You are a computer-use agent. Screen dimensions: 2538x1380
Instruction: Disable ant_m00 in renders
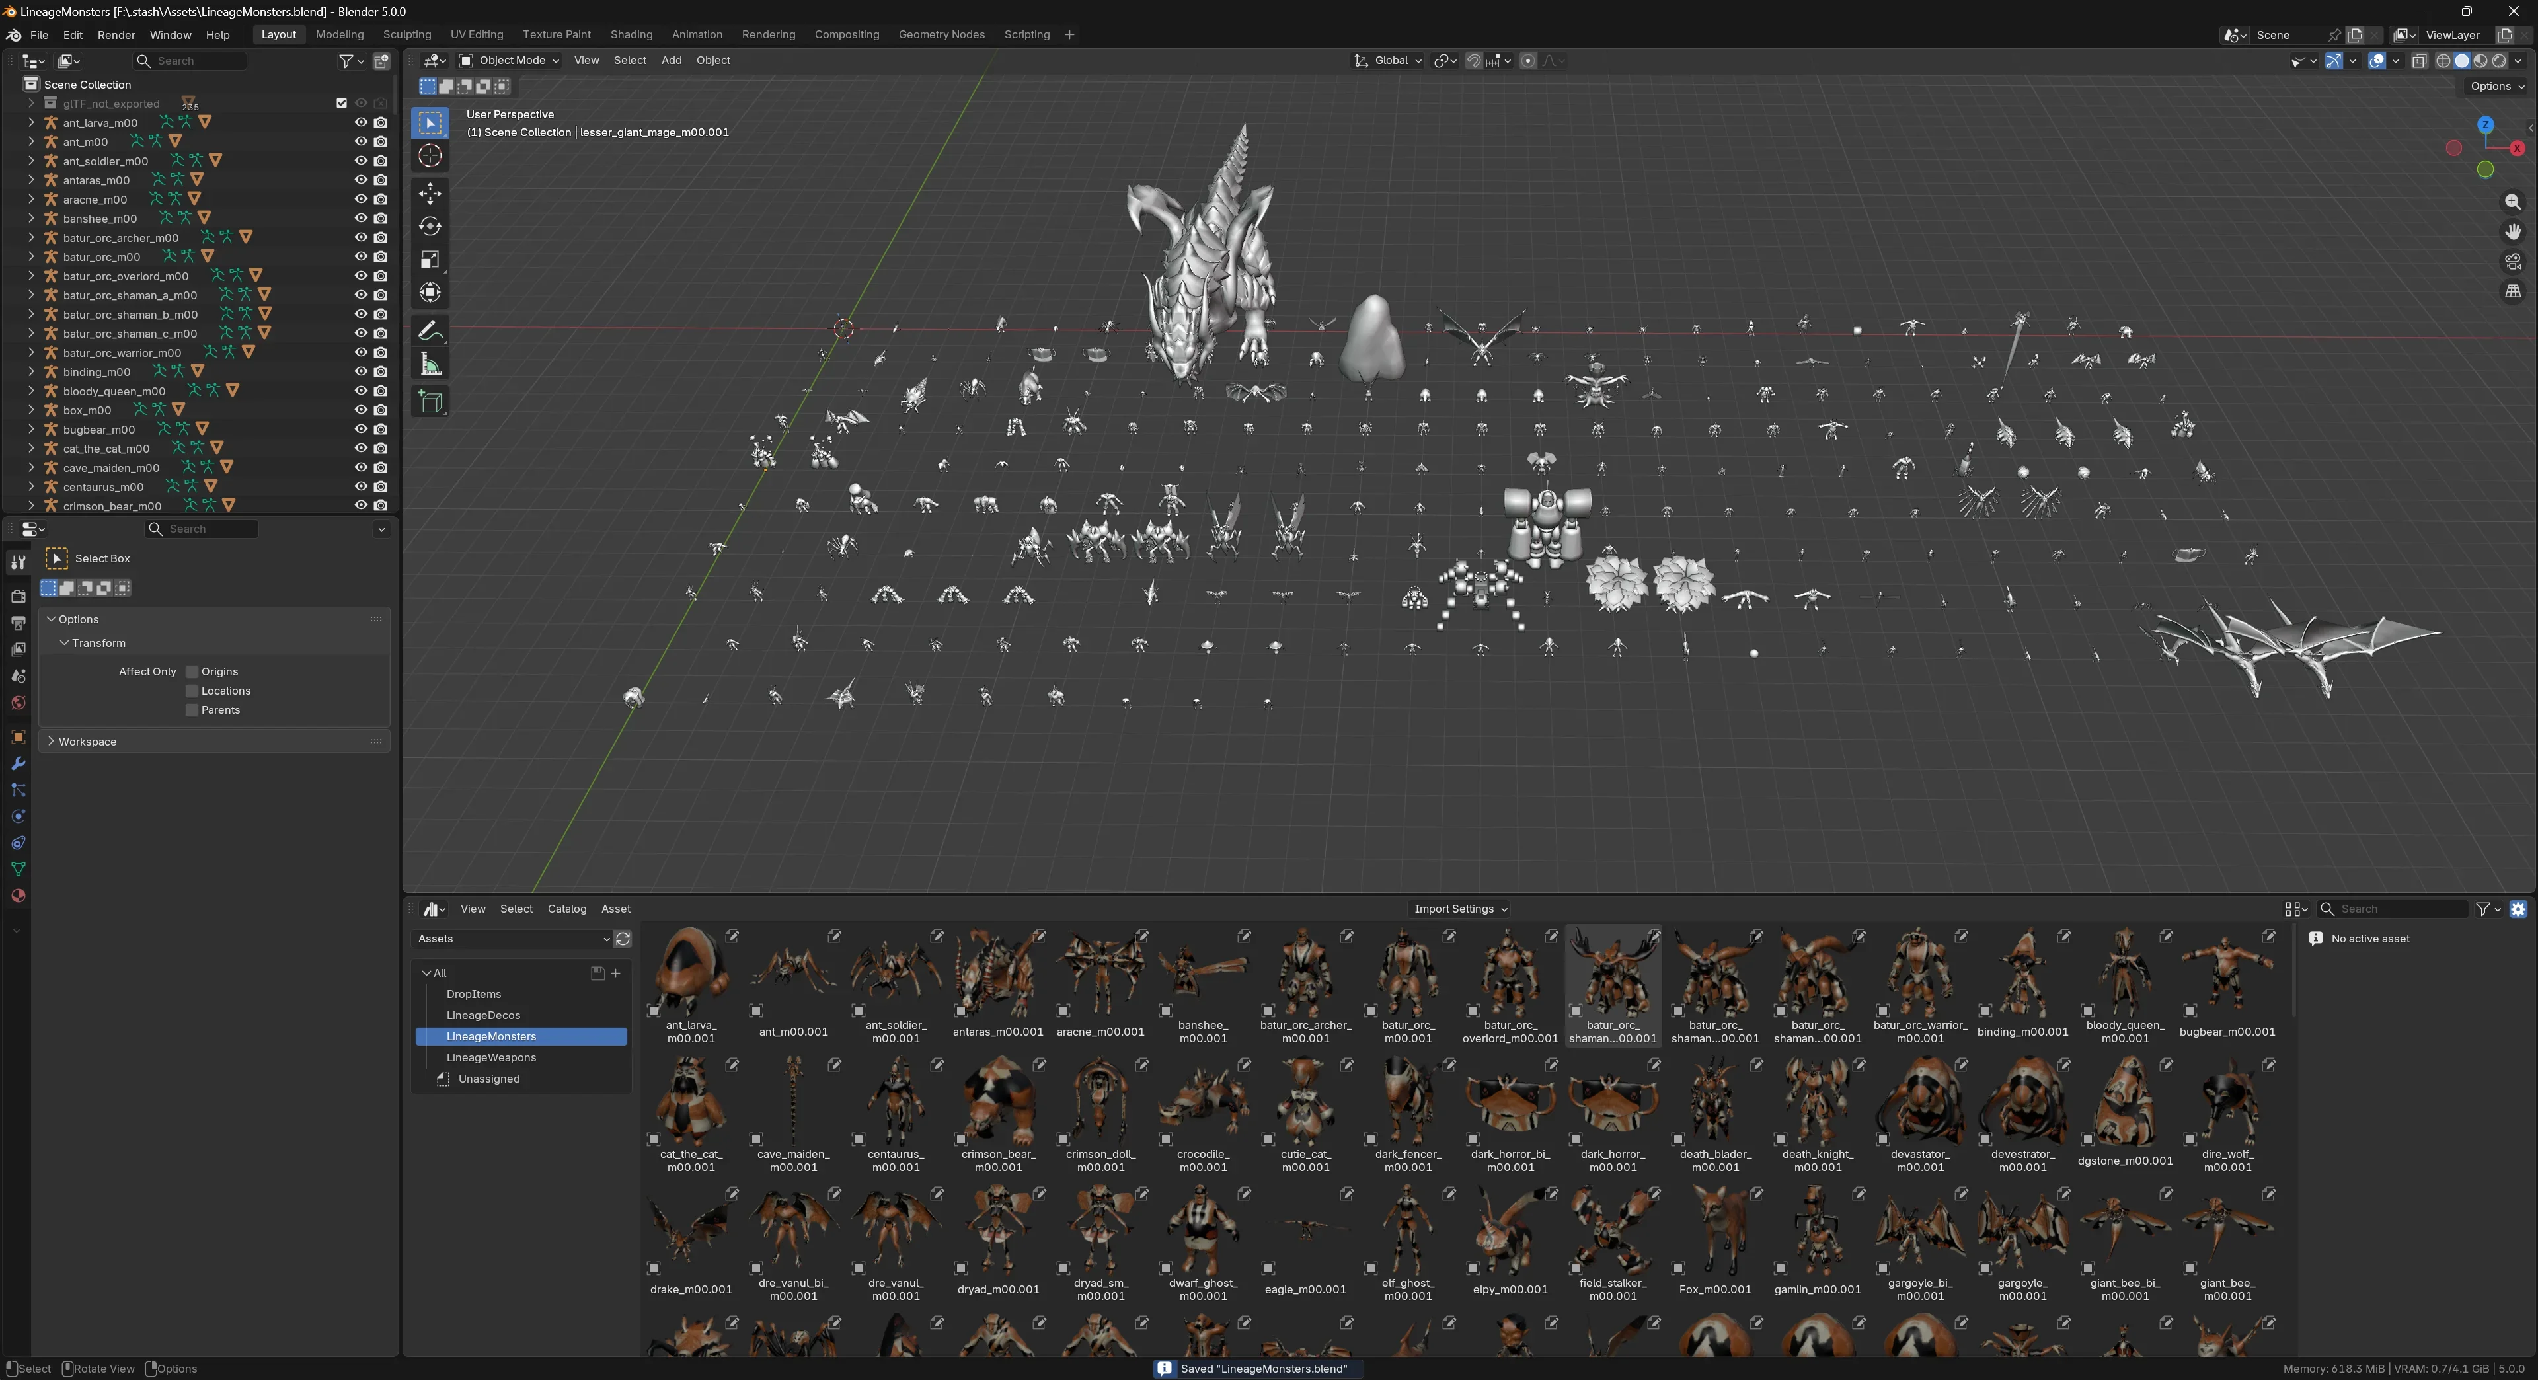click(380, 142)
